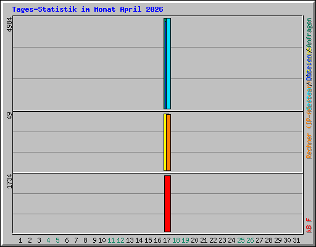The image size is (316, 247).
Task: Click green weekend day label 19
Action: [185, 240]
